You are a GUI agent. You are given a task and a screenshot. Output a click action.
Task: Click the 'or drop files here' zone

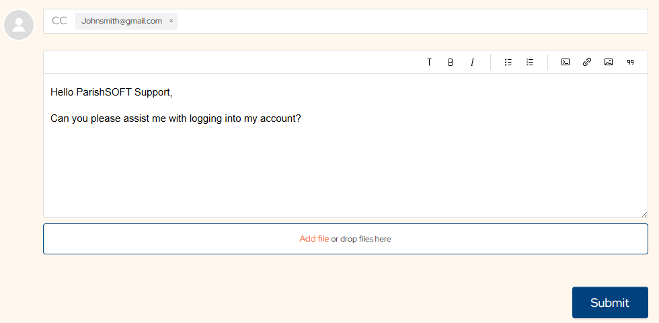click(361, 240)
